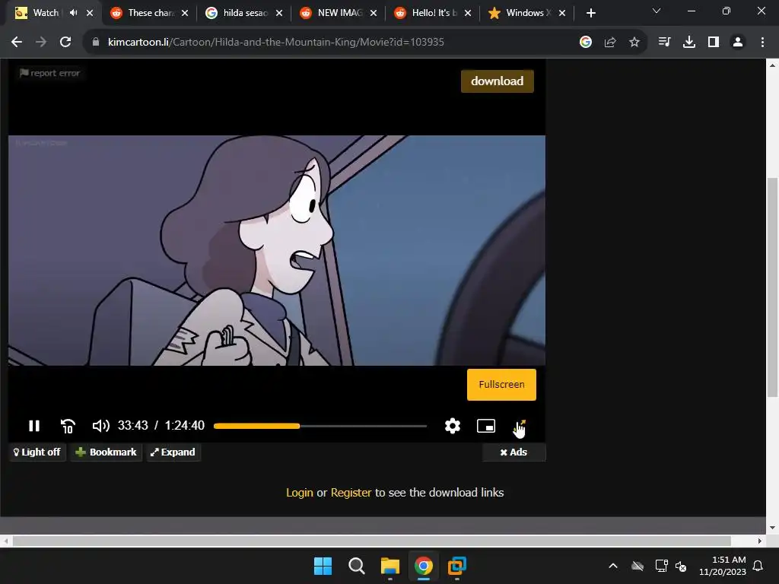Open the clock showing 1:51 AM
Viewport: 779px width, 584px height.
click(723, 566)
